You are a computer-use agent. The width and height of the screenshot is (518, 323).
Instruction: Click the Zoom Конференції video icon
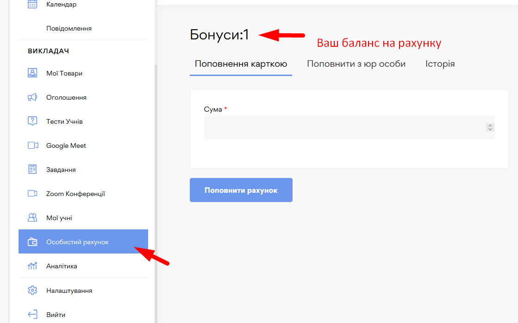pos(32,194)
